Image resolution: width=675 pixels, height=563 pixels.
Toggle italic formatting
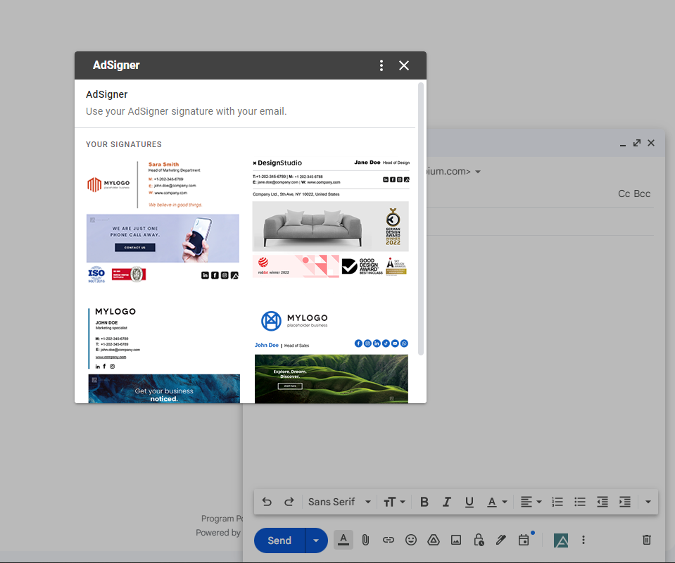coord(447,502)
